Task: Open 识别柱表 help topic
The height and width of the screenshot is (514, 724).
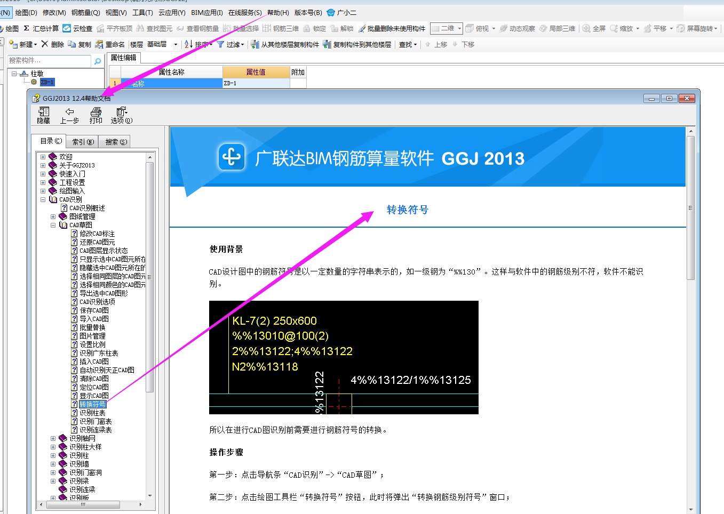Action: (x=92, y=413)
